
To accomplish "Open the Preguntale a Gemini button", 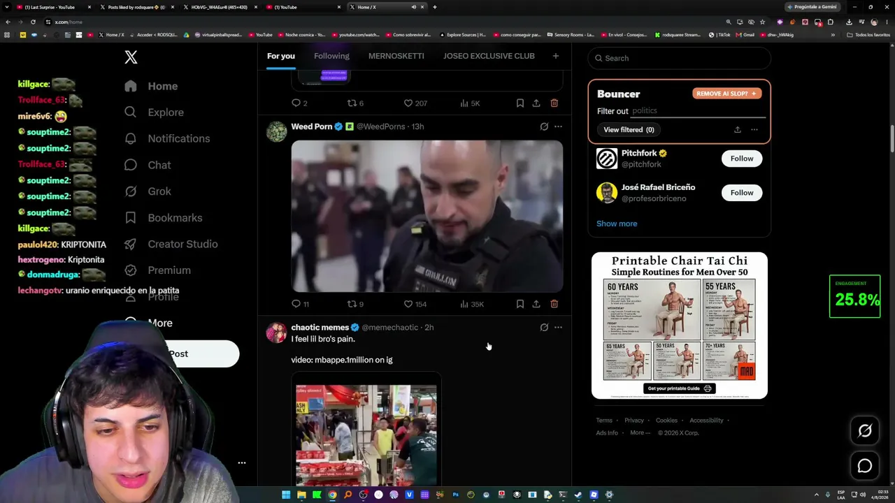I will point(812,7).
